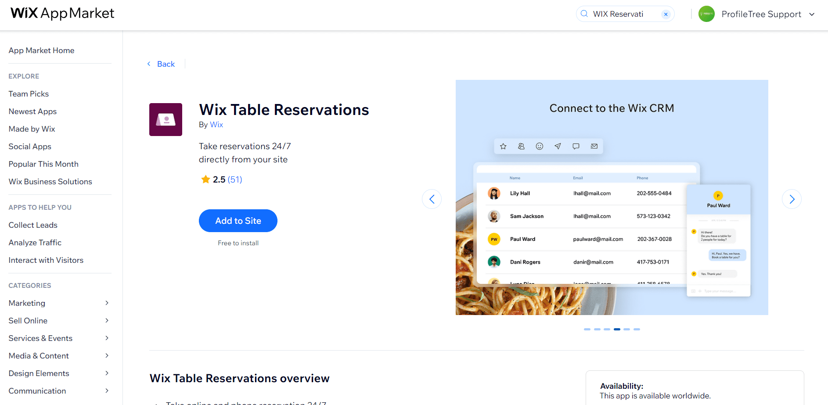Click the WIX Reservati search input
The height and width of the screenshot is (405, 828).
(x=624, y=14)
